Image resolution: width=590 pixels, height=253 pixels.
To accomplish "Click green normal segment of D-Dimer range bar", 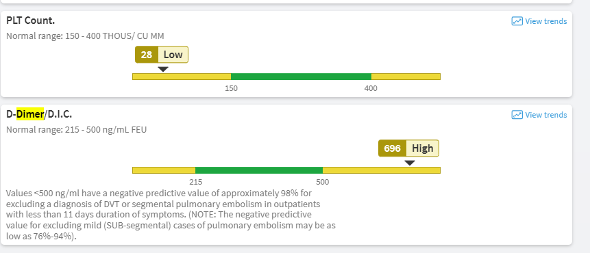I will click(x=259, y=170).
